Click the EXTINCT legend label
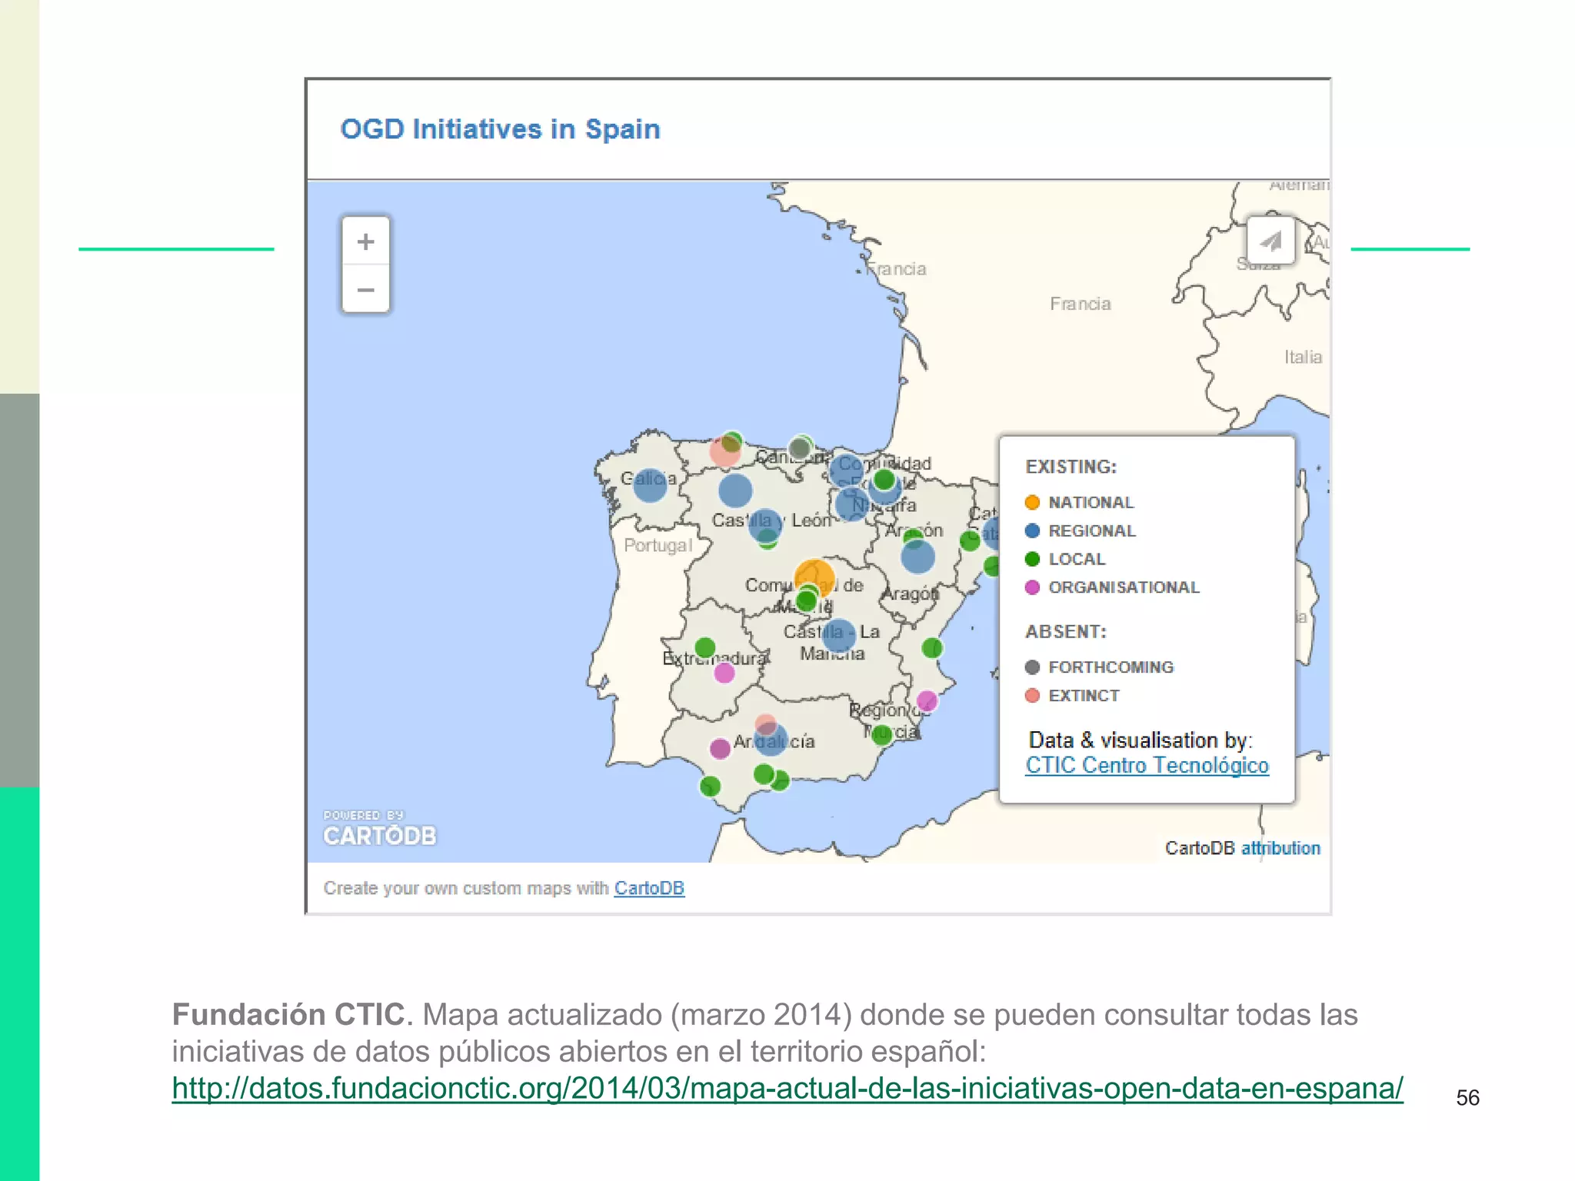1575x1181 pixels. tap(1084, 696)
